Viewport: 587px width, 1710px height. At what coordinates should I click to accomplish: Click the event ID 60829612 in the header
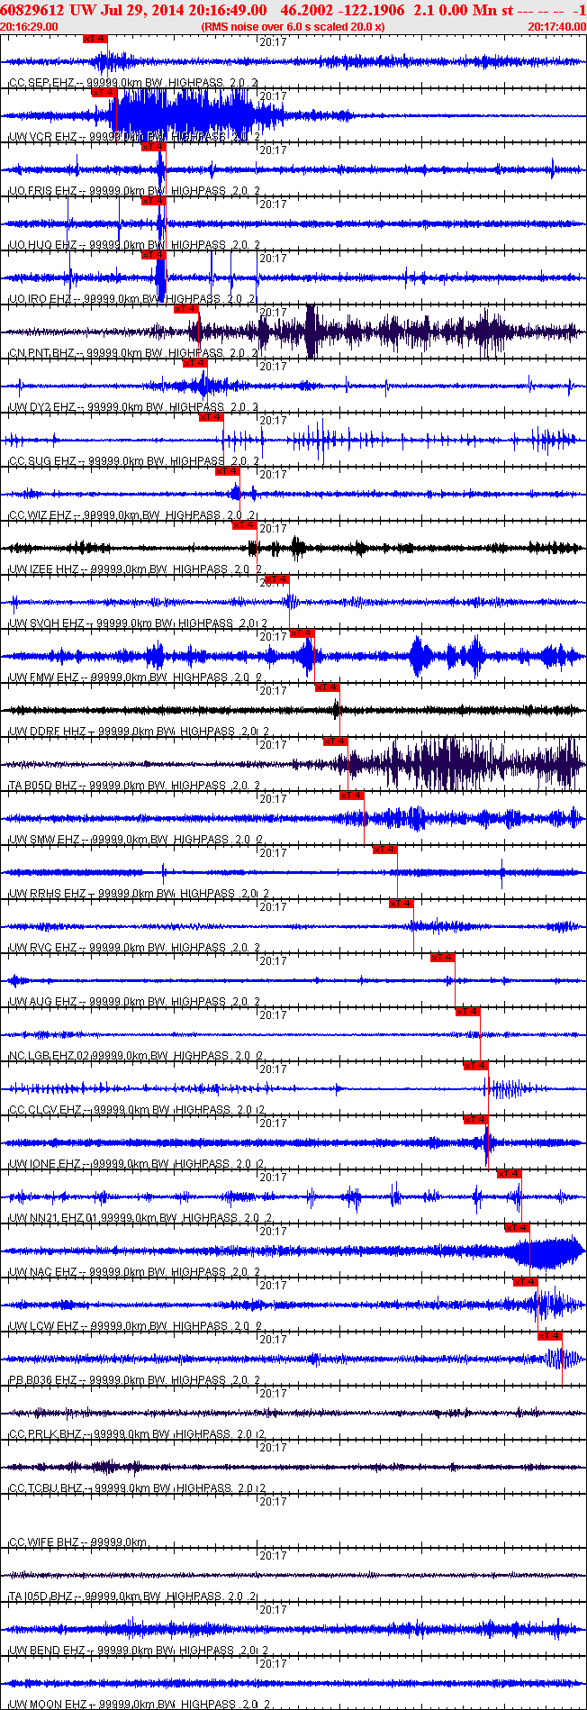click(34, 9)
